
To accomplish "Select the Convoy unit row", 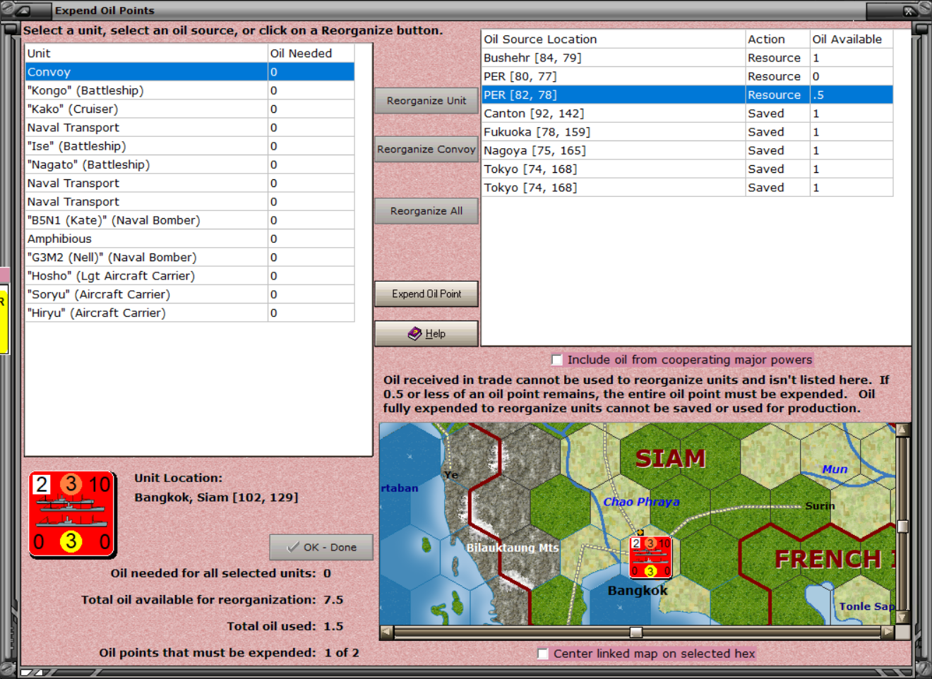I will coord(189,72).
